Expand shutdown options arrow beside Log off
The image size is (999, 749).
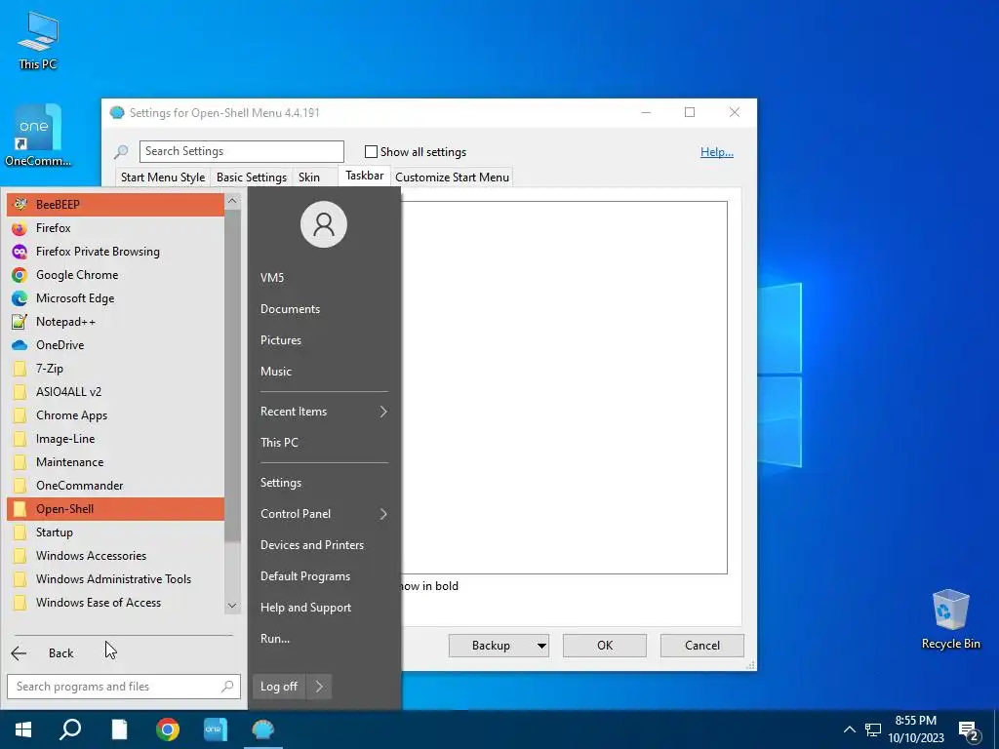[x=319, y=687]
